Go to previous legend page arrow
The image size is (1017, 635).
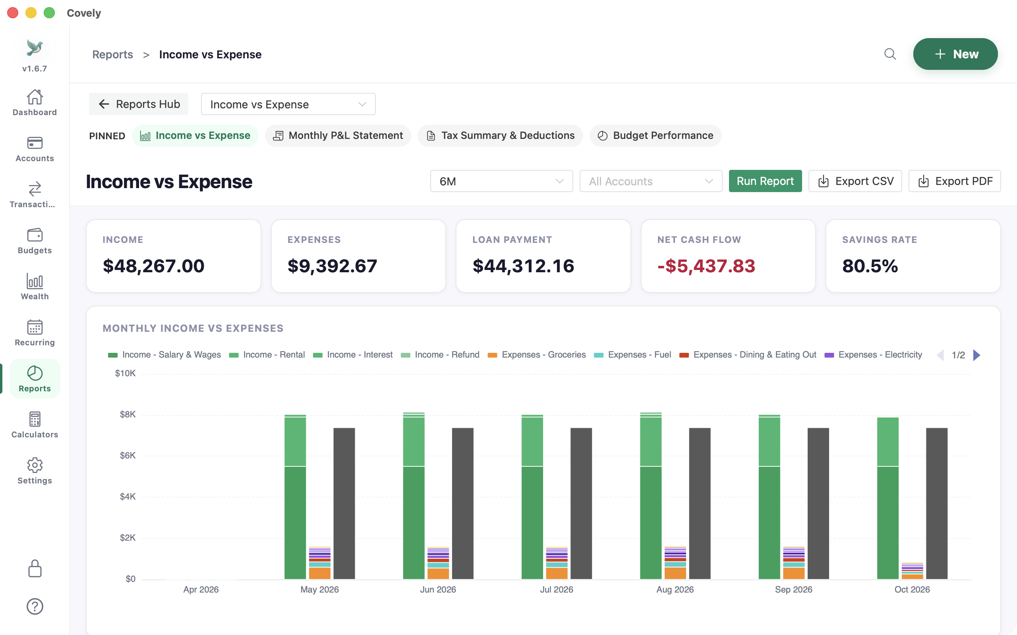click(940, 355)
